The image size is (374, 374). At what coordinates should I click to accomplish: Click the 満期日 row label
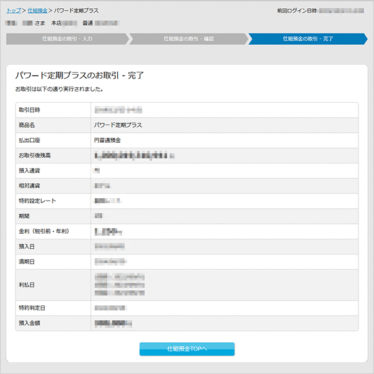(x=27, y=262)
